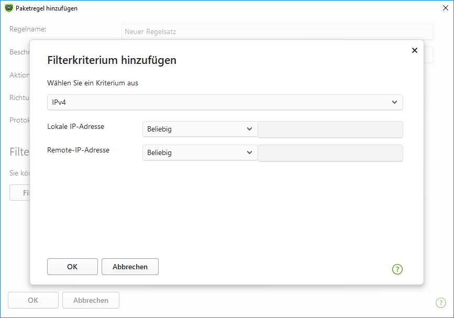This screenshot has width=454, height=318.
Task: Expand the Lokale IP-Adresse Beliebig dropdown
Action: (x=200, y=129)
